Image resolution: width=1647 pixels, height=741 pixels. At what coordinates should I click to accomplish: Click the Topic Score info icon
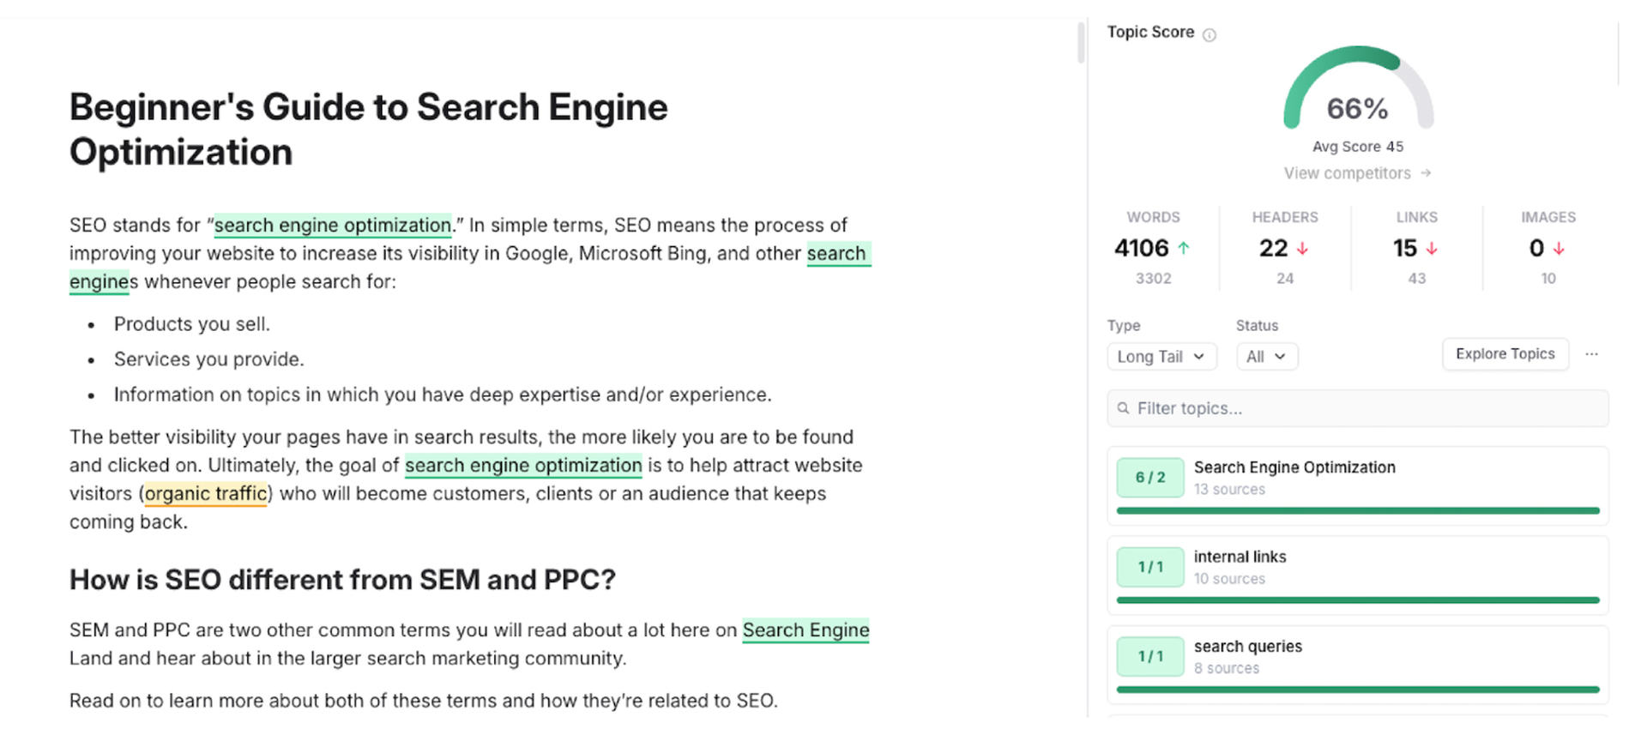1210,35
